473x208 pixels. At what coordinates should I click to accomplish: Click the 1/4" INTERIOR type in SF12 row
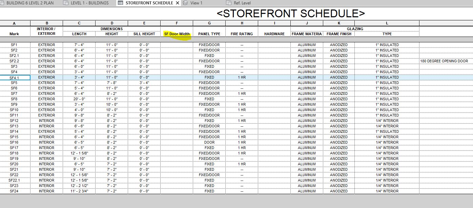click(x=387, y=121)
